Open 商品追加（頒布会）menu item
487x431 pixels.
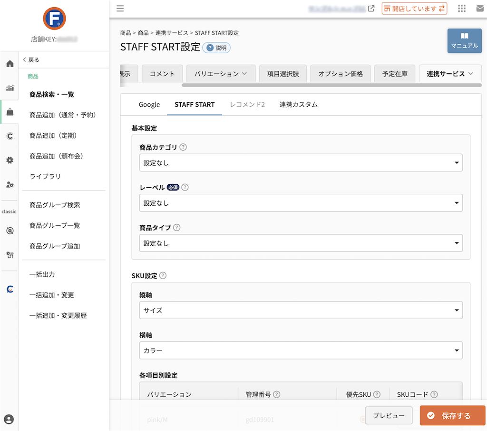[56, 156]
